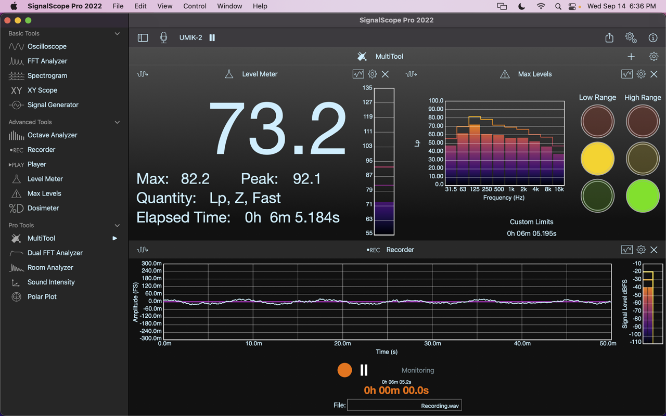Open Level Meter settings gear
The image size is (666, 416).
coord(372,74)
